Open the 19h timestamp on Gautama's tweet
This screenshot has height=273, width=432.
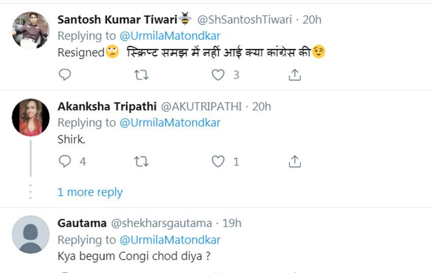point(232,223)
